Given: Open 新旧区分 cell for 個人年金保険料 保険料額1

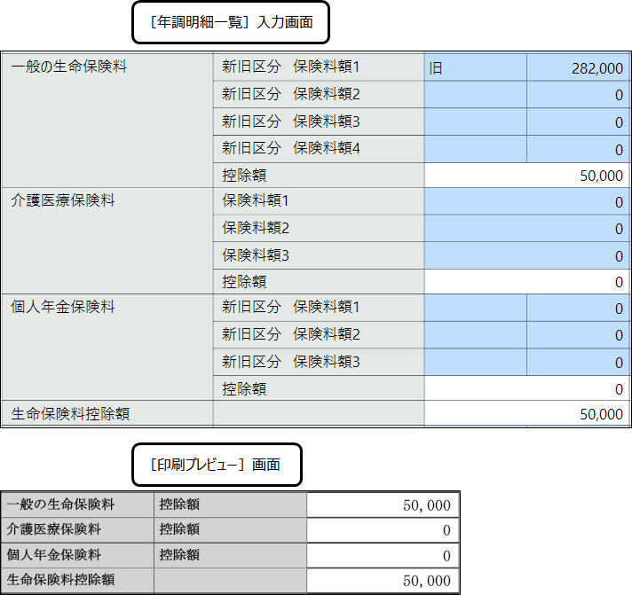Looking at the screenshot, I should [x=475, y=308].
